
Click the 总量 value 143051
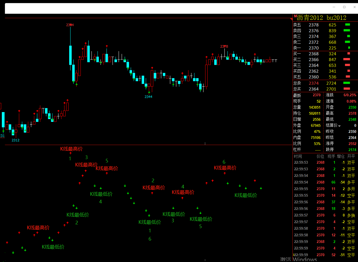point(315,107)
